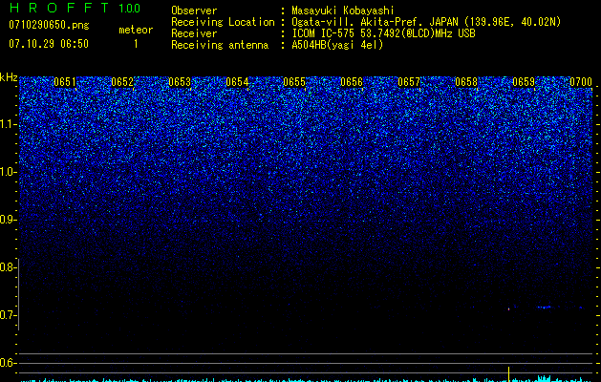Click the 0651 time marker
This screenshot has height=382, width=601.
65,82
